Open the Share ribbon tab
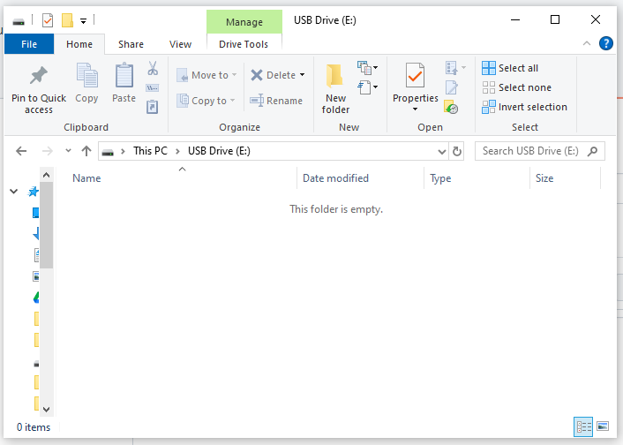Viewport: 623px width, 445px height. [131, 44]
